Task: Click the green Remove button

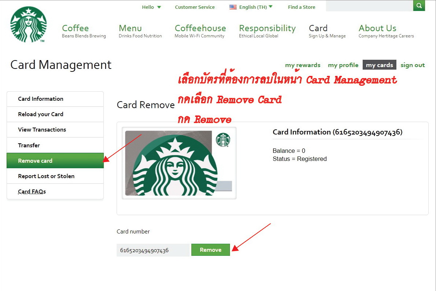Action: pyautogui.click(x=210, y=250)
